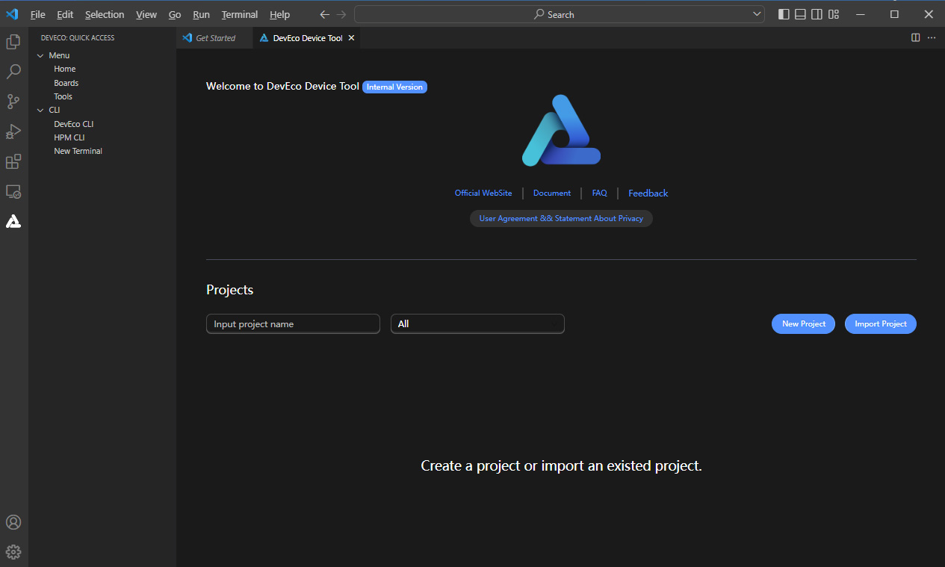
Task: Open the Run and Debug view
Action: pos(13,131)
